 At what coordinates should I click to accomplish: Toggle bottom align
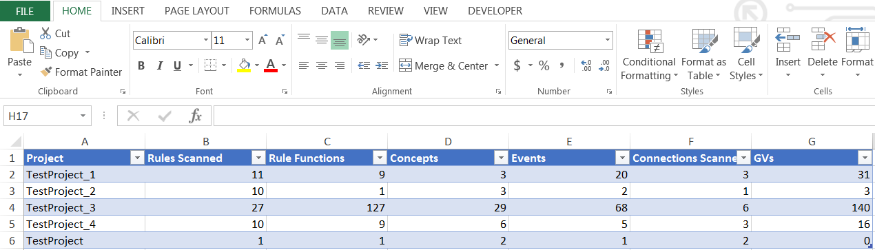[x=339, y=40]
